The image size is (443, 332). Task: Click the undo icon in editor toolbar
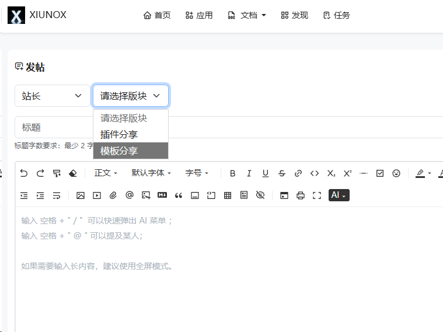point(24,173)
